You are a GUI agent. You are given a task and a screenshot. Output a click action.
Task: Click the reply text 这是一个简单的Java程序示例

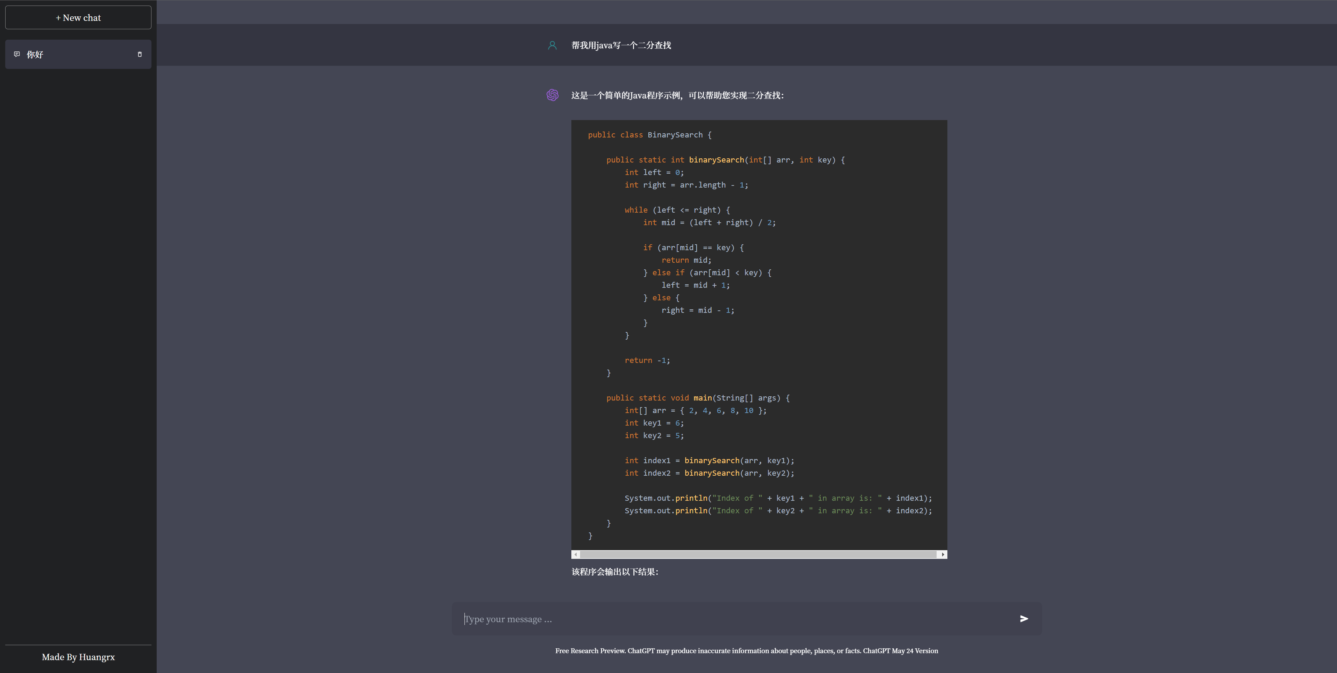pos(626,95)
